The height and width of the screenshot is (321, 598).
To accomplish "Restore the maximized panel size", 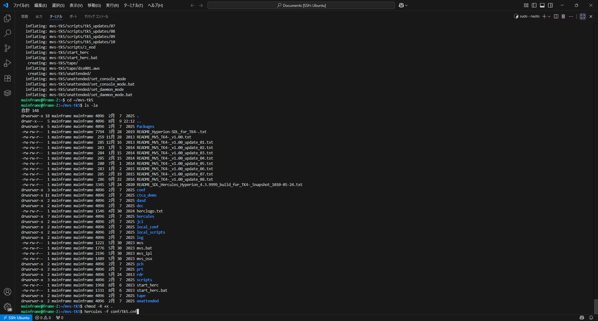I will [582, 16].
